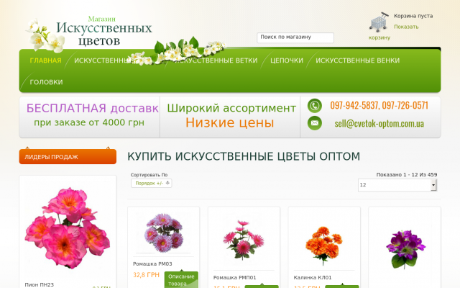This screenshot has width=460, height=288.
Task: Click the Показать cart link
Action: click(406, 27)
